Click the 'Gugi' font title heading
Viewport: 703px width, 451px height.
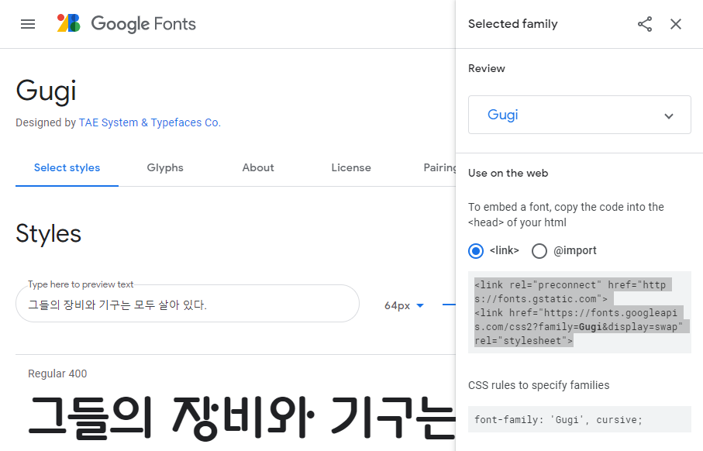point(47,91)
